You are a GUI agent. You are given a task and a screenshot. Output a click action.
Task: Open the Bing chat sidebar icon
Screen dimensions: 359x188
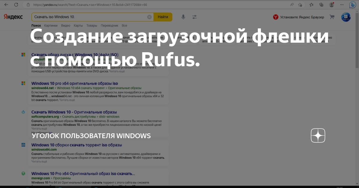click(x=352, y=5)
